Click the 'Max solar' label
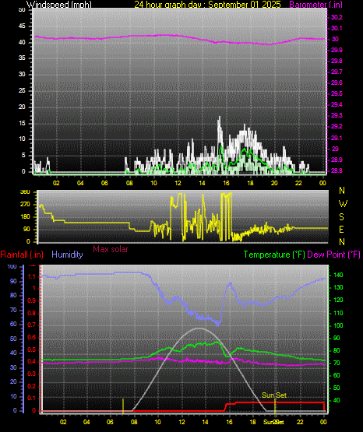The image size is (363, 432). click(x=111, y=249)
